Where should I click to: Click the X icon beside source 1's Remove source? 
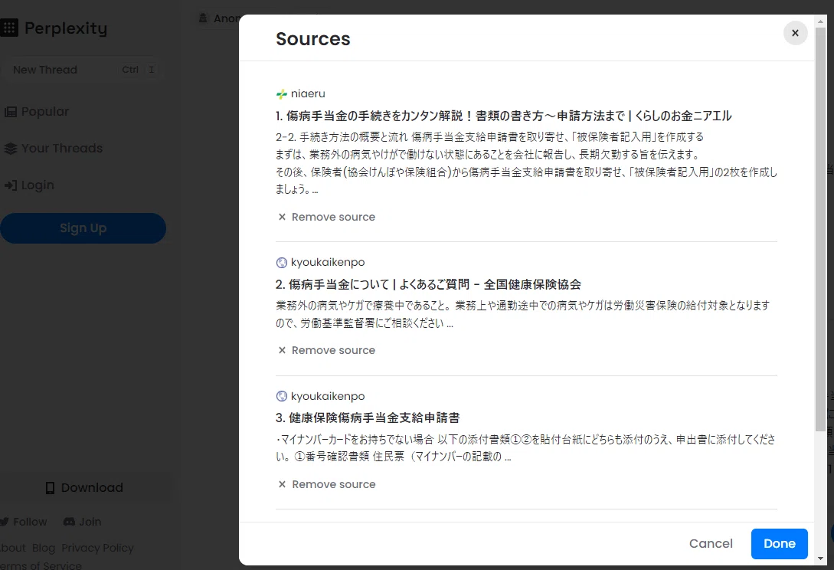tap(282, 217)
